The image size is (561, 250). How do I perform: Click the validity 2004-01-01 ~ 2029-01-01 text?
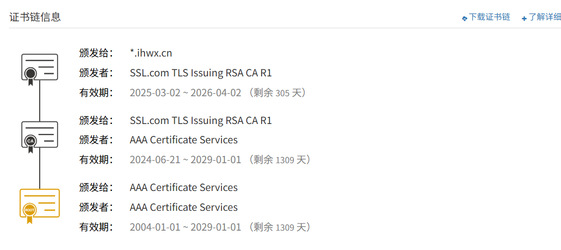[185, 227]
